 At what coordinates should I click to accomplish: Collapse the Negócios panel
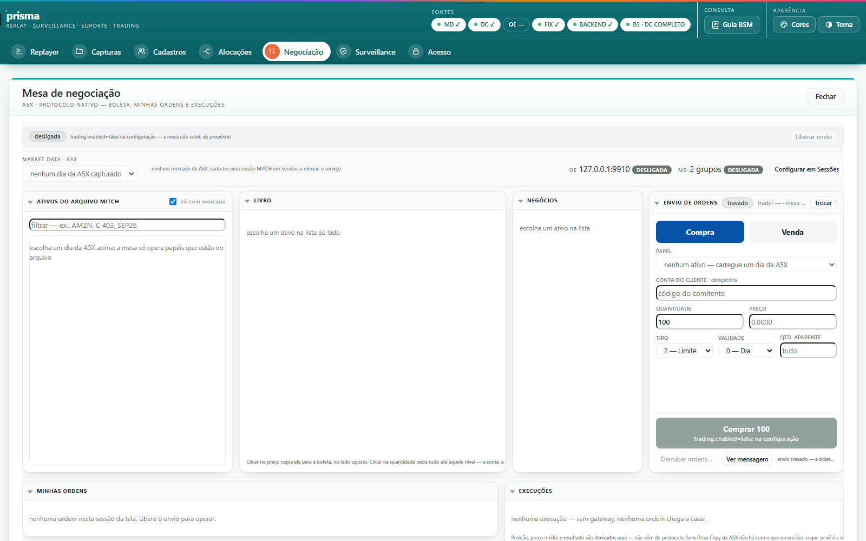tap(521, 201)
